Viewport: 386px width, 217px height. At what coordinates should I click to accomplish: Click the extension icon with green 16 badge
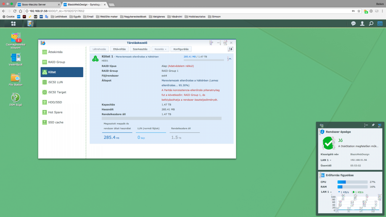(366, 11)
